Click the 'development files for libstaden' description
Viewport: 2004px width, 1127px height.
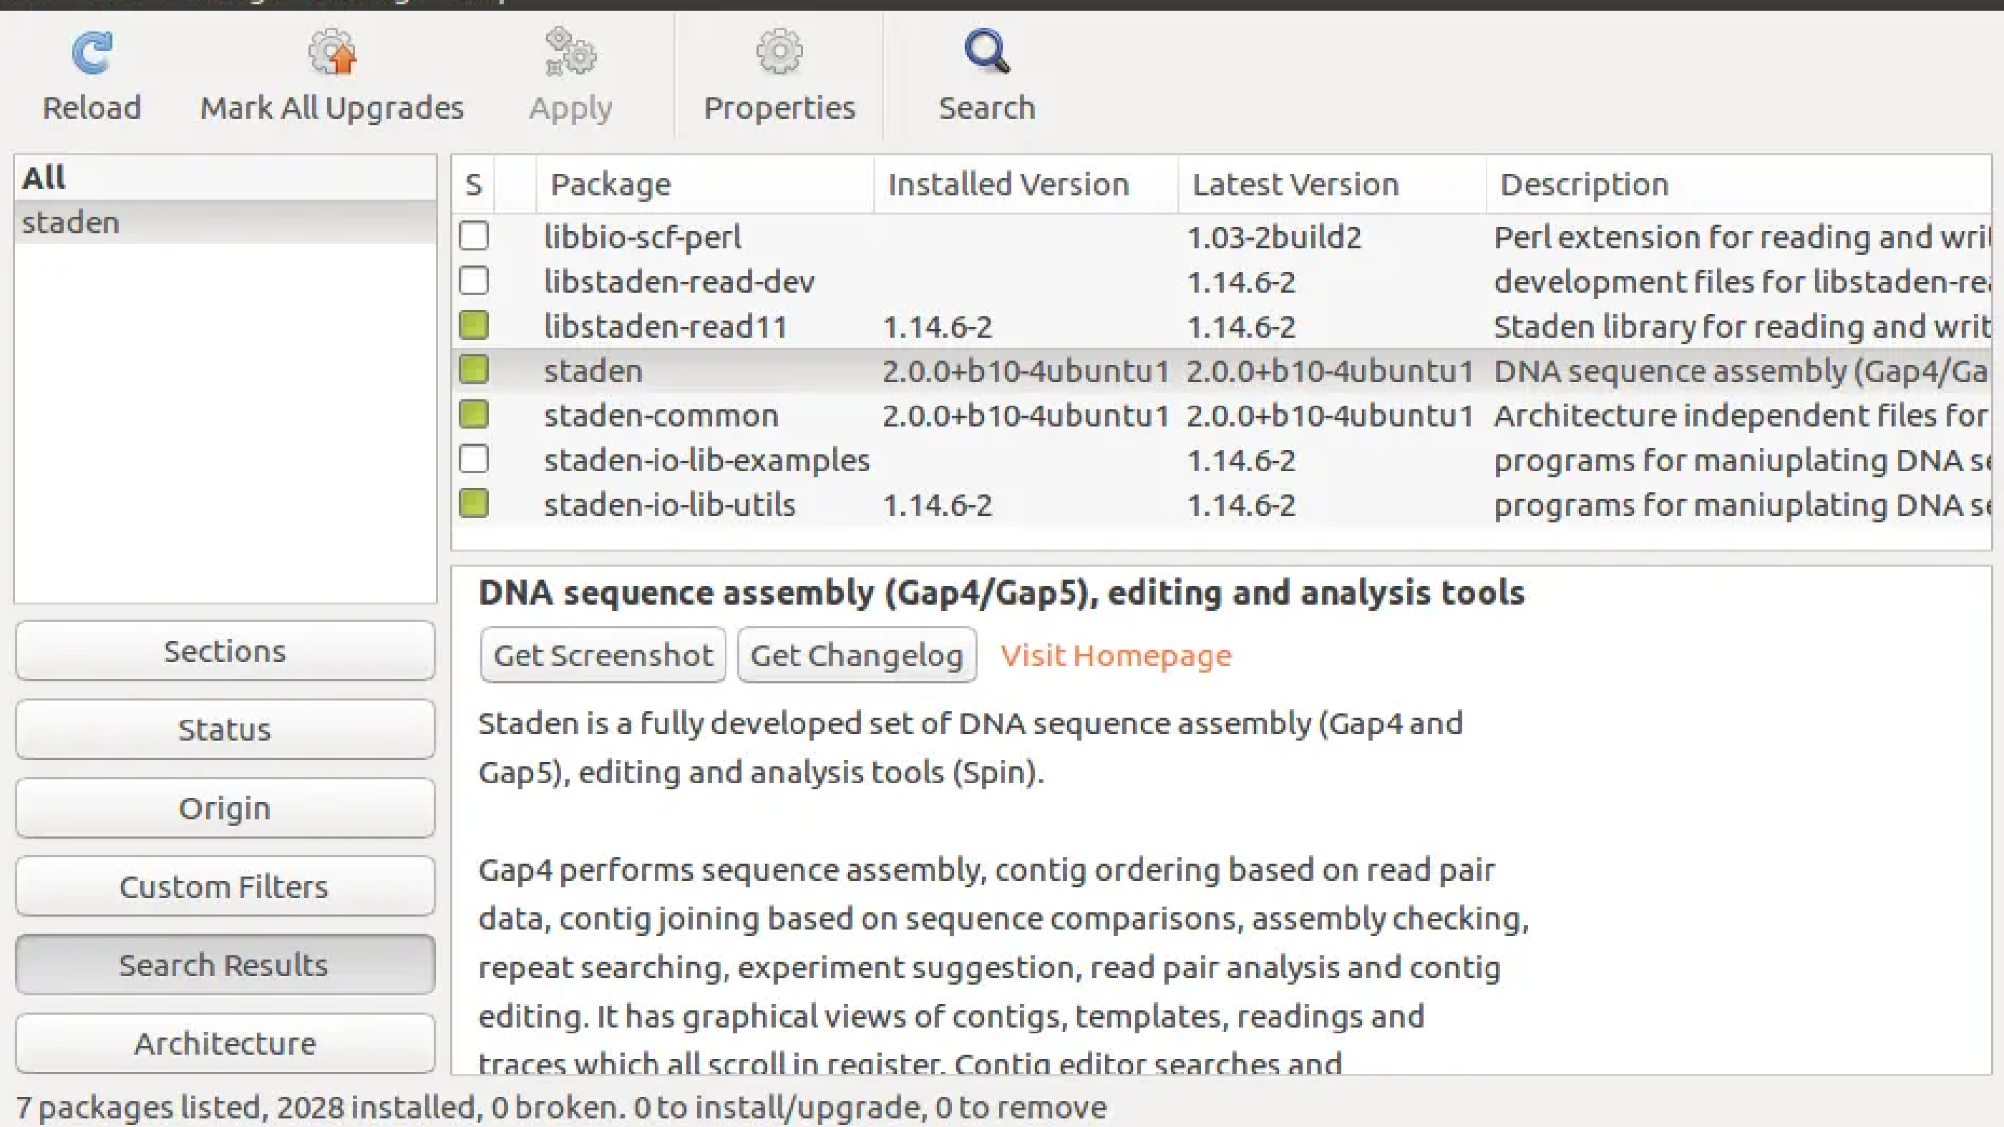coord(1742,281)
